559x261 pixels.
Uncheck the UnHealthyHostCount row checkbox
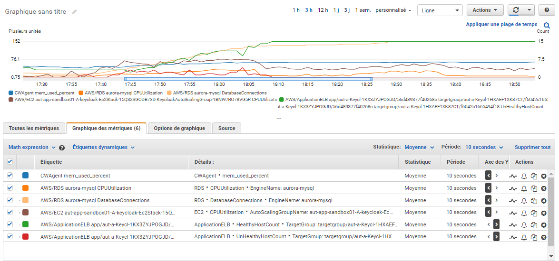10,236
